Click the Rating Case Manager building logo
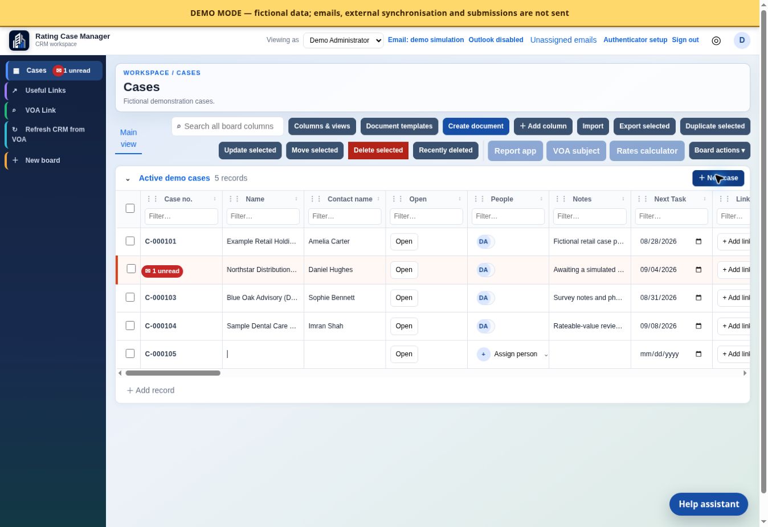This screenshot has width=768, height=527. 19,40
